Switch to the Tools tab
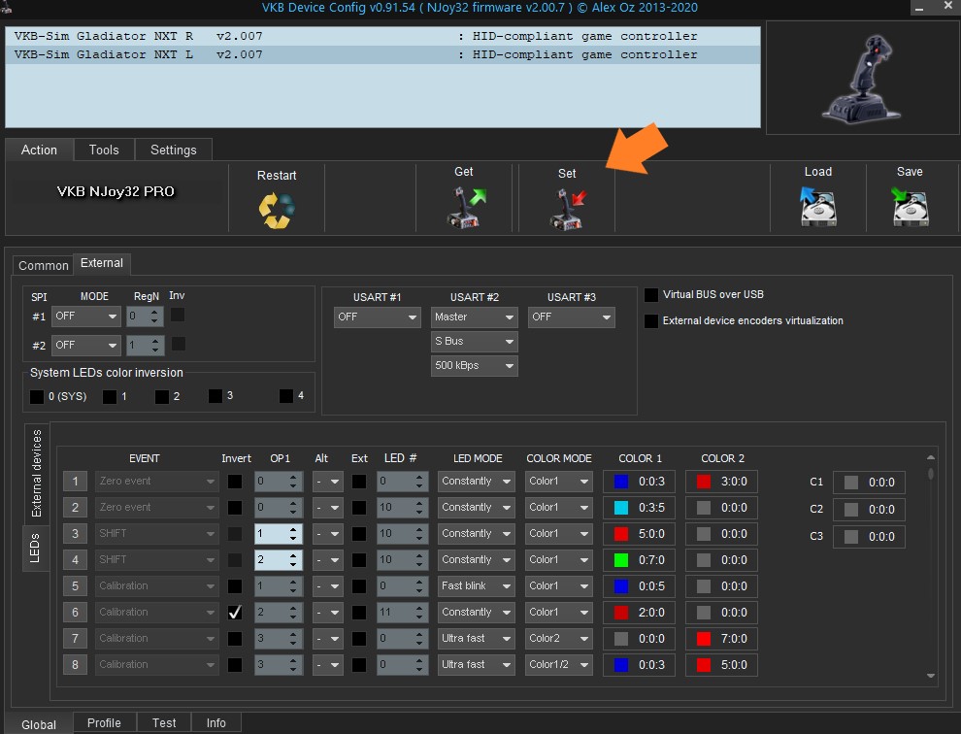The width and height of the screenshot is (961, 734). tap(104, 150)
